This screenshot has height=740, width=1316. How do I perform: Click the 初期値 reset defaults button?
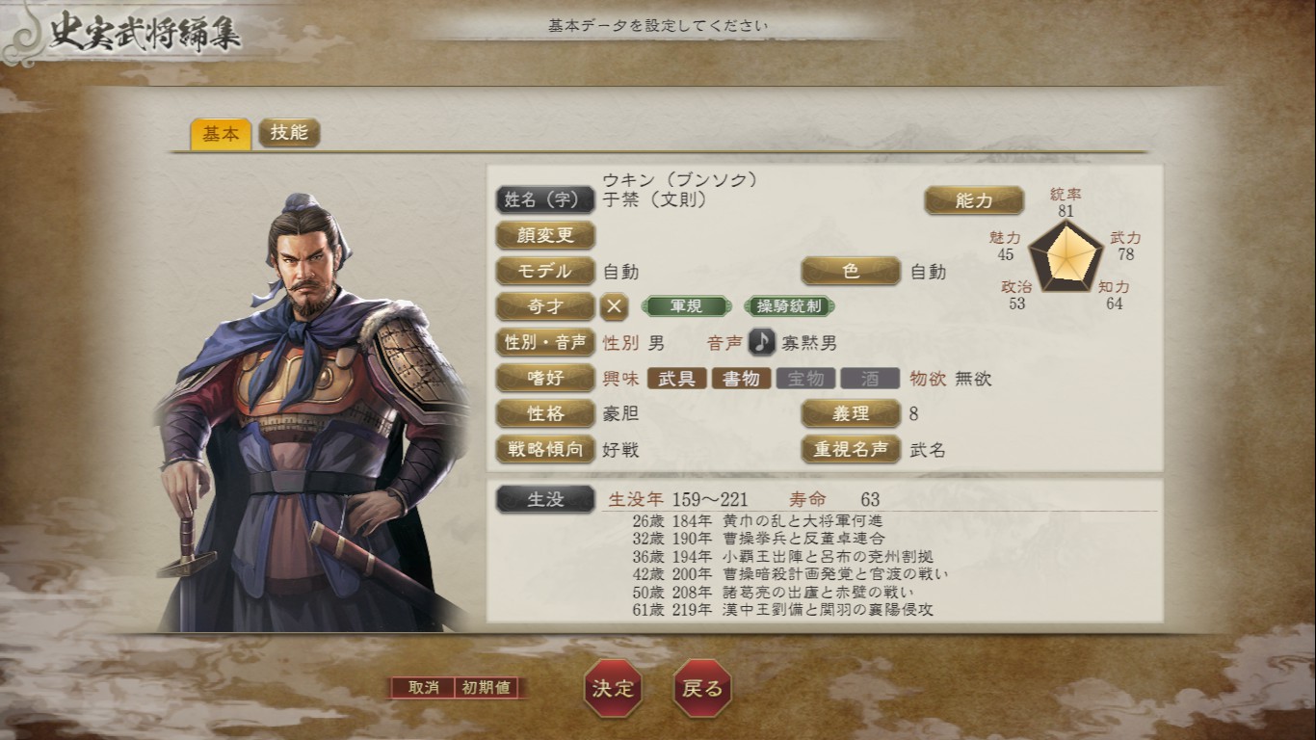tap(487, 688)
